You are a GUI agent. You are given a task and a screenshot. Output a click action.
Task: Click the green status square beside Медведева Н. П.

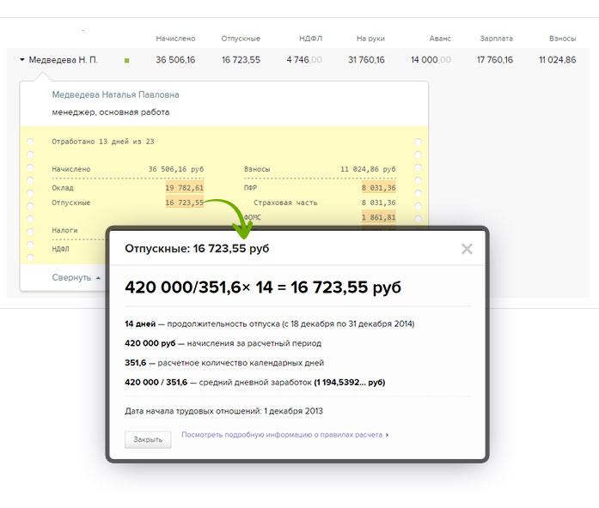(127, 60)
